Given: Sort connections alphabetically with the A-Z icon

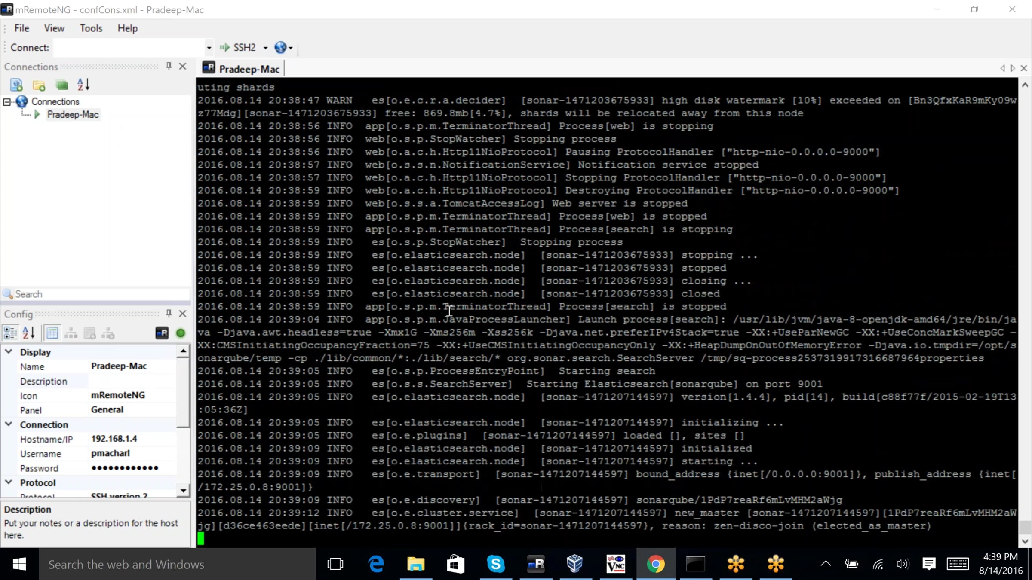Looking at the screenshot, I should click(83, 85).
